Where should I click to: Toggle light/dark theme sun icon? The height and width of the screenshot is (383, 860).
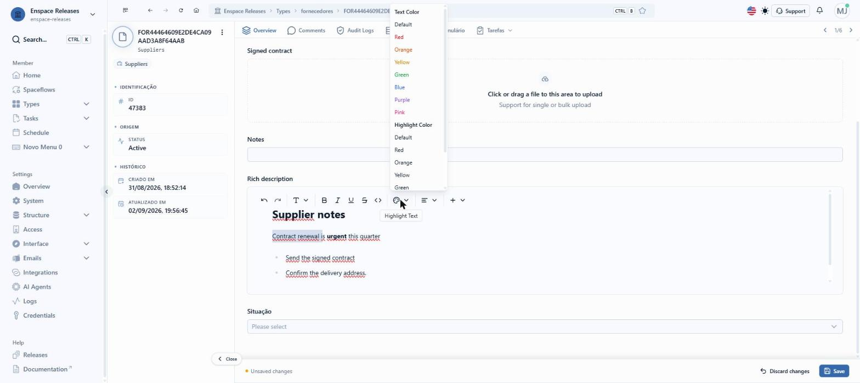click(x=765, y=10)
